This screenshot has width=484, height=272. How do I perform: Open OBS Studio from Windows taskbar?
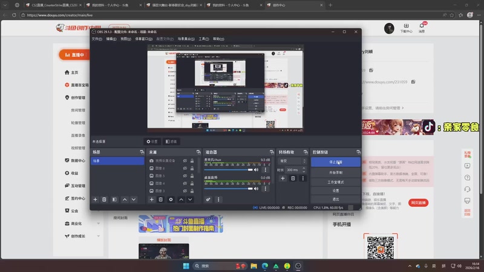298,266
